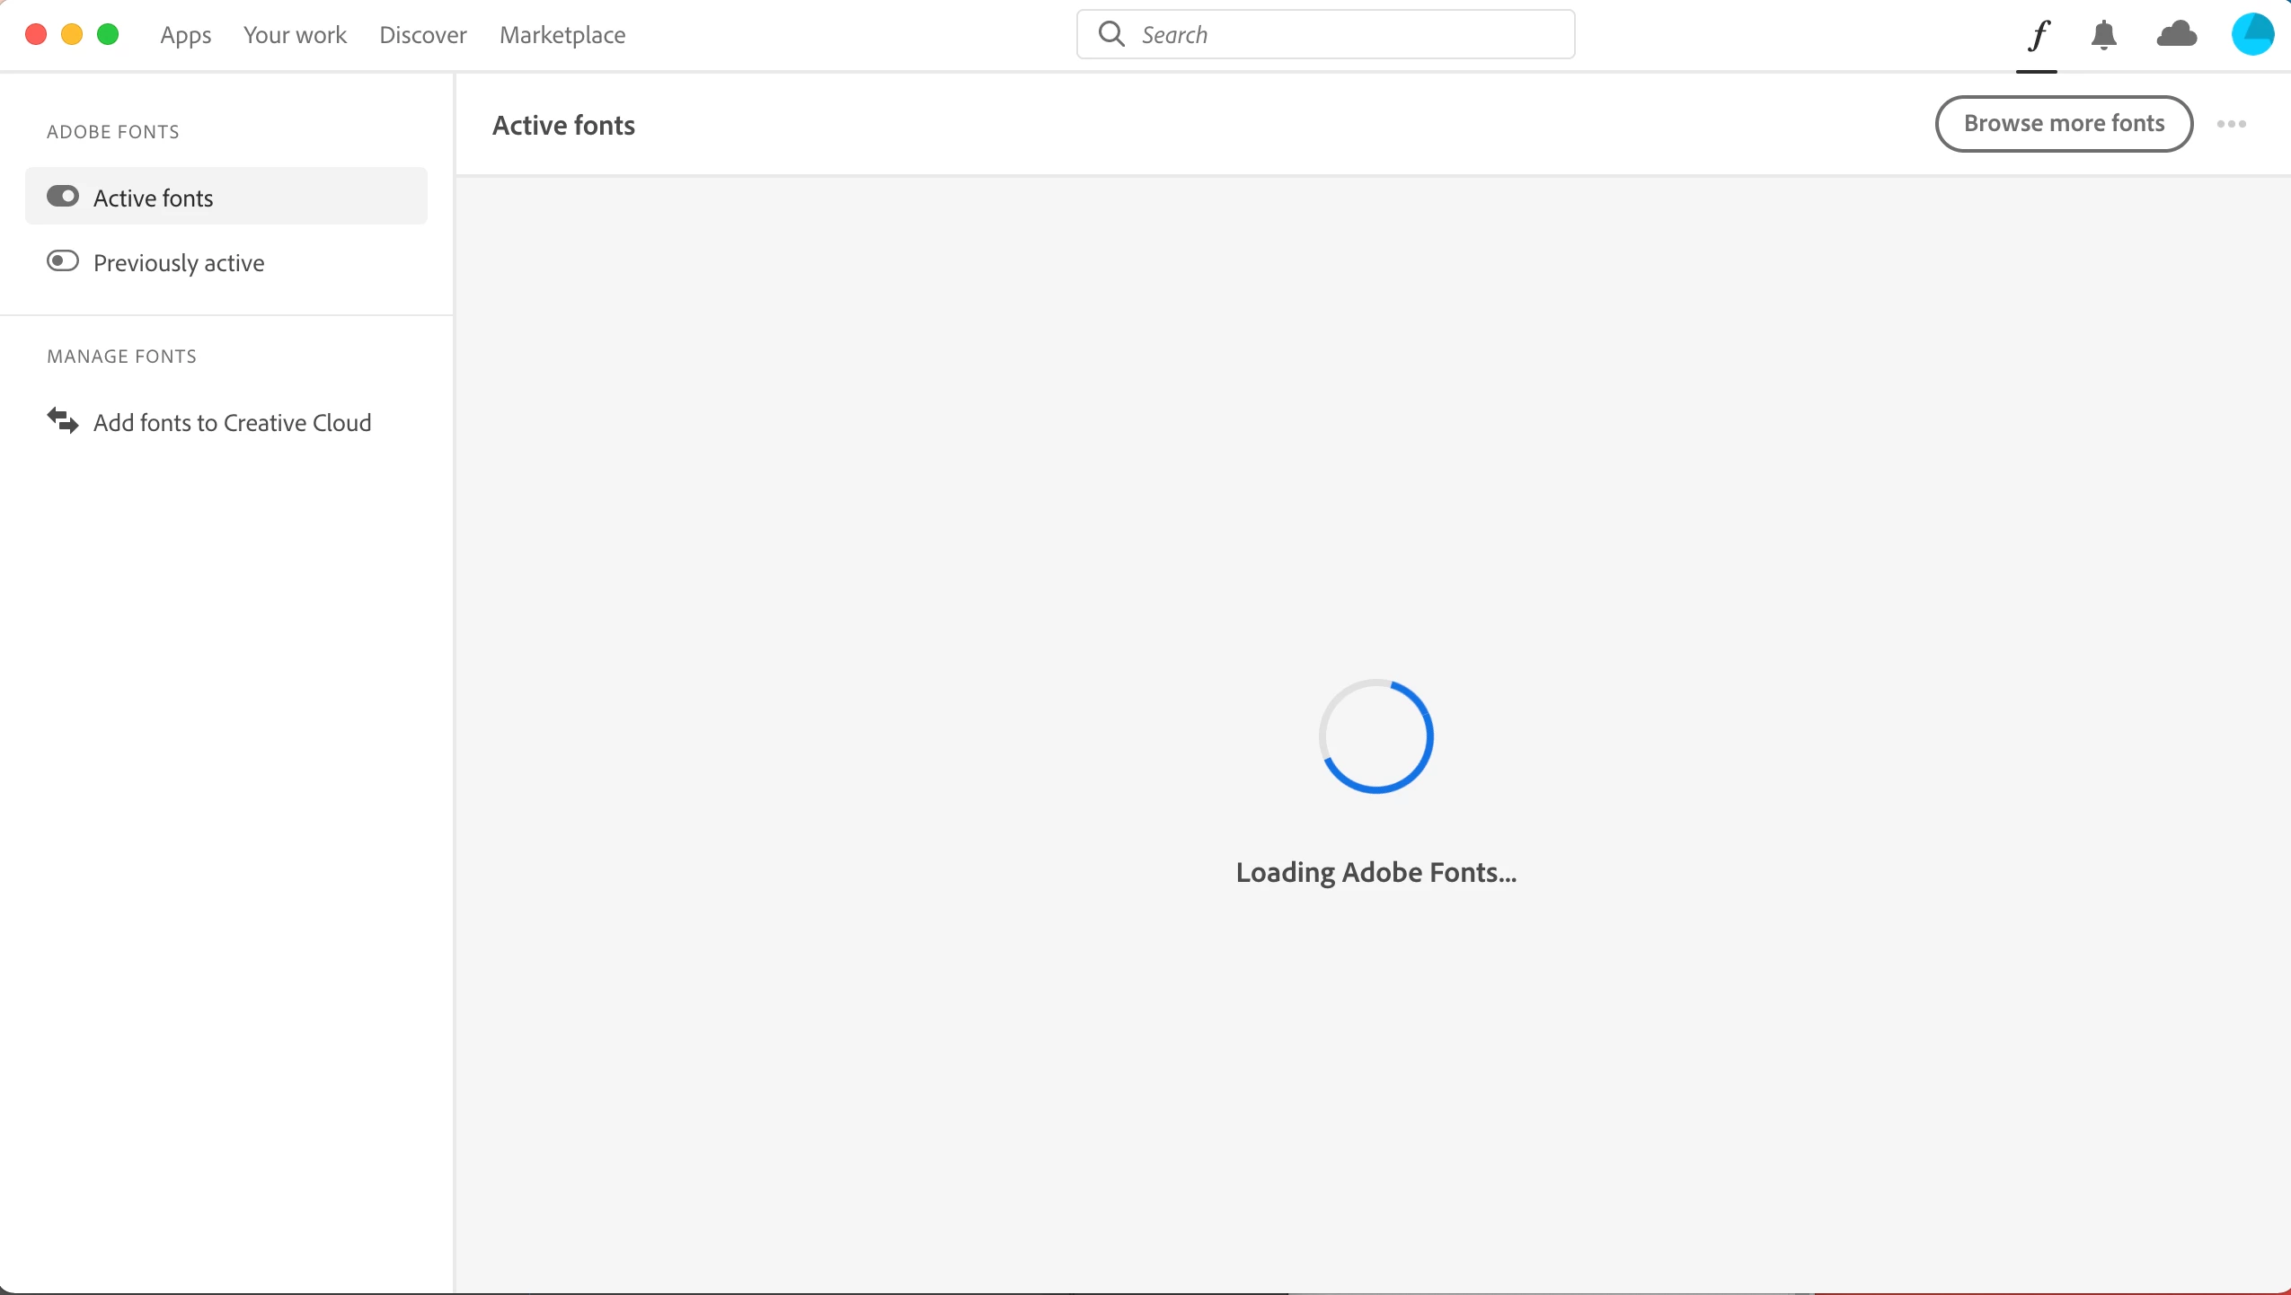Click the Previously active toggle icon

tap(63, 261)
